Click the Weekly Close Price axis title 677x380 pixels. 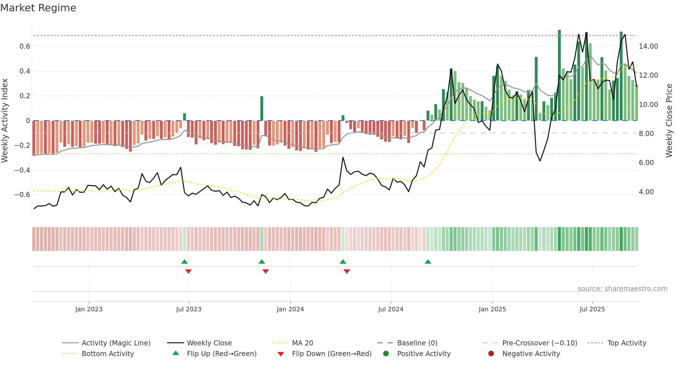669,120
